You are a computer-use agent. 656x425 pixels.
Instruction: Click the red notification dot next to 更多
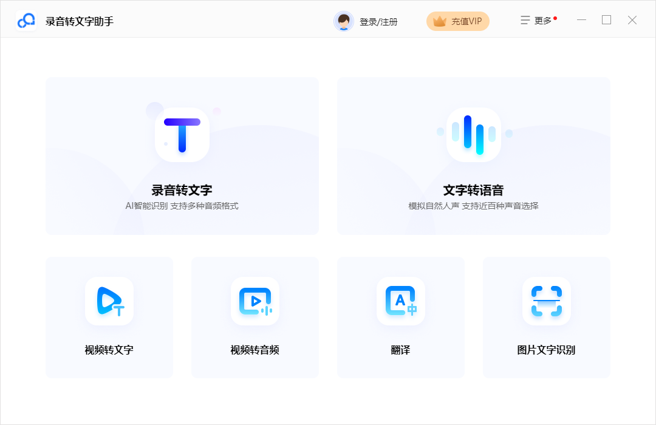pyautogui.click(x=554, y=16)
